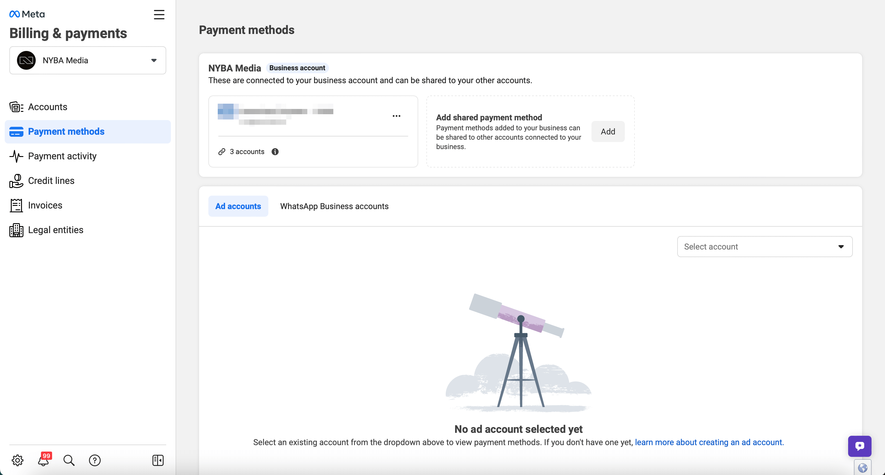885x475 pixels.
Task: Switch to WhatsApp Business accounts tab
Action: (334, 206)
